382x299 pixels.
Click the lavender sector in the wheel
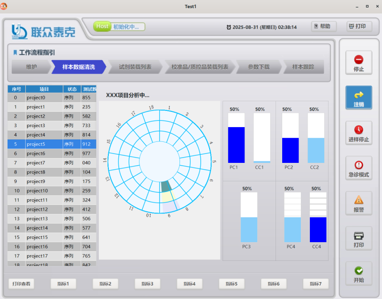click(171, 207)
